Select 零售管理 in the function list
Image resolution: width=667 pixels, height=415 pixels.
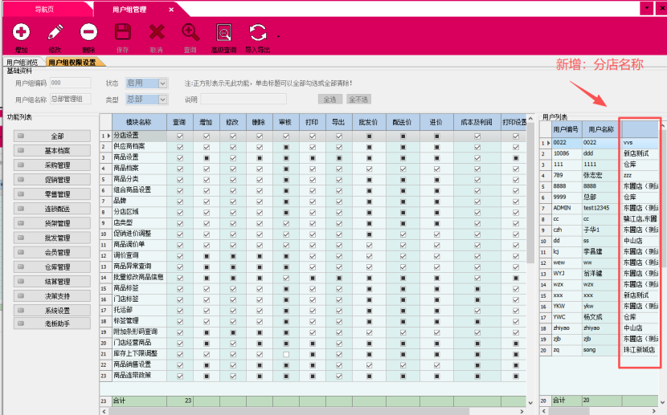click(52, 193)
